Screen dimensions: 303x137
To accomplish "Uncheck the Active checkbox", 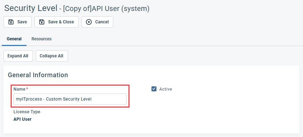I will point(154,89).
